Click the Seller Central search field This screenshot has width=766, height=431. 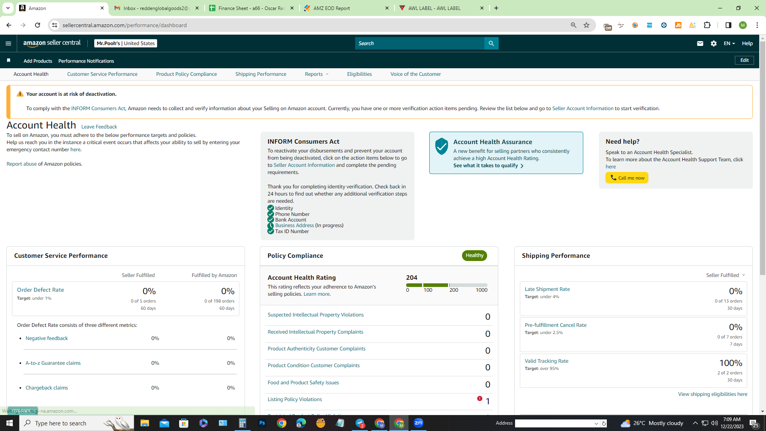pos(419,43)
